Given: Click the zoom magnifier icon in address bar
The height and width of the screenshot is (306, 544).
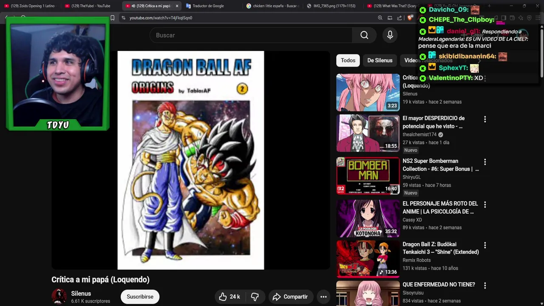Looking at the screenshot, I should (x=380, y=18).
